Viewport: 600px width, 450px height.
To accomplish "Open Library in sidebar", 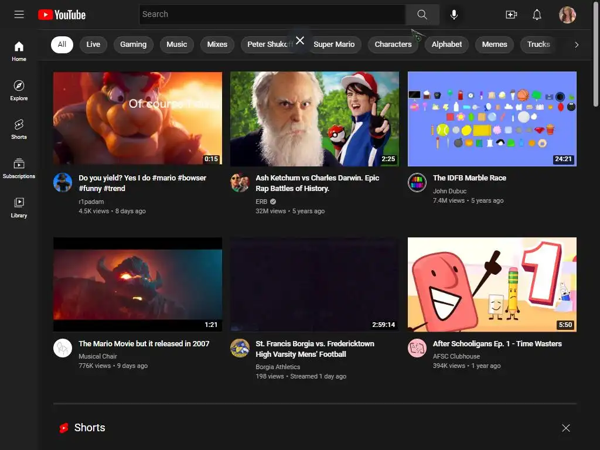I will pos(19,208).
